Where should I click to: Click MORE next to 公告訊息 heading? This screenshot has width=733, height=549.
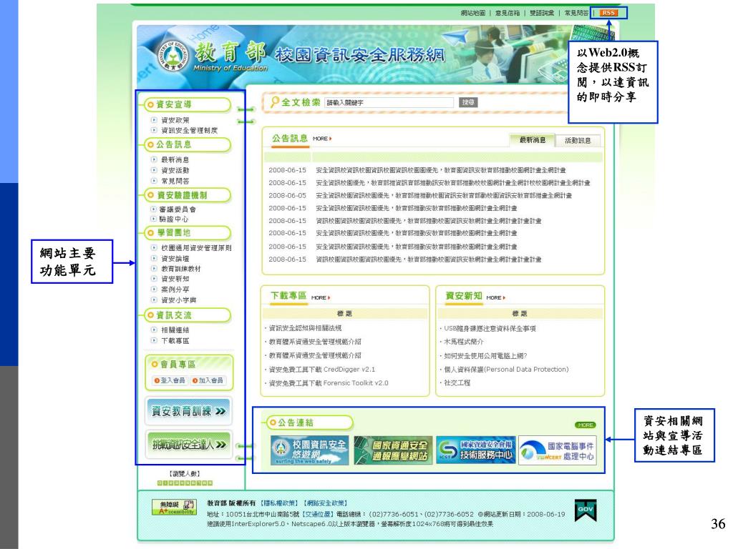click(x=322, y=139)
